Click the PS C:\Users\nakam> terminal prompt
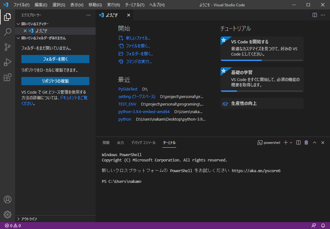Viewport: 330px width, 229px height. coord(122,181)
